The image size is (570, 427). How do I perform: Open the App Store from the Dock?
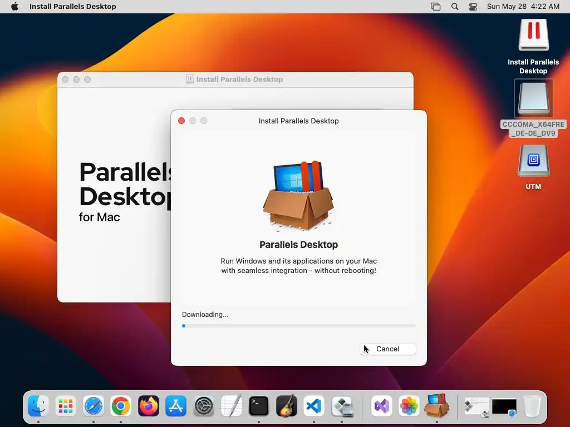176,405
